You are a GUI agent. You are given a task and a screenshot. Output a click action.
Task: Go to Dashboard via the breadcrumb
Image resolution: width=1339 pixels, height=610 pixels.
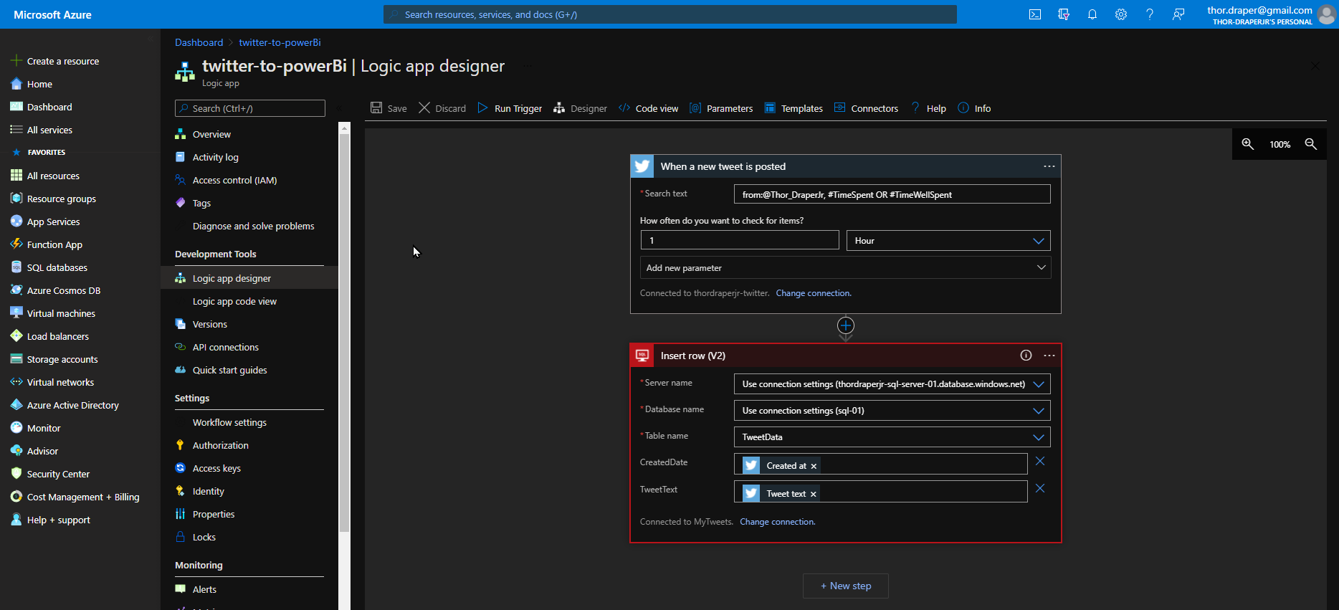pyautogui.click(x=199, y=42)
